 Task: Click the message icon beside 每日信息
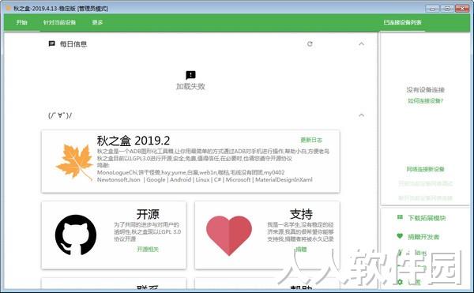tap(51, 43)
